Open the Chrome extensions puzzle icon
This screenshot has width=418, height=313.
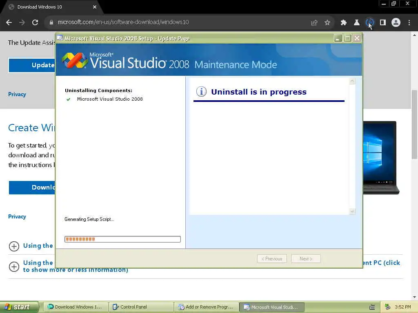click(344, 23)
